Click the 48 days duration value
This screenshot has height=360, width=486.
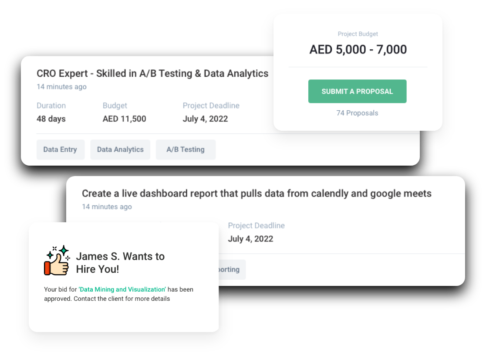point(51,119)
